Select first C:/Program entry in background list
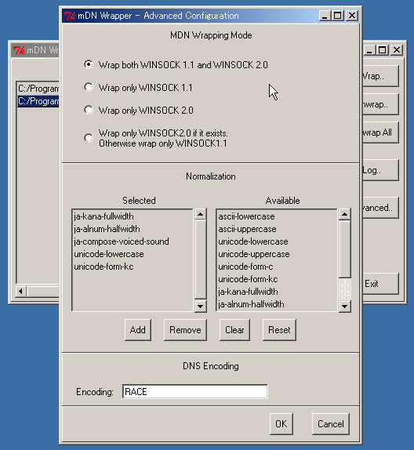This screenshot has width=414, height=450. [38, 89]
